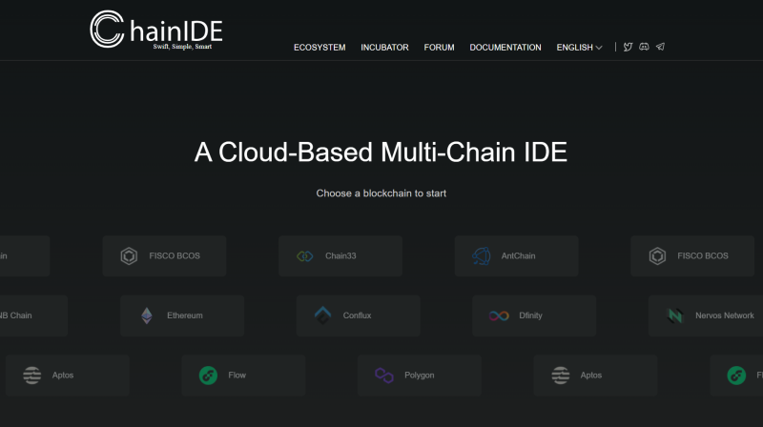
Task: Click the chevron beside English
Action: point(599,48)
